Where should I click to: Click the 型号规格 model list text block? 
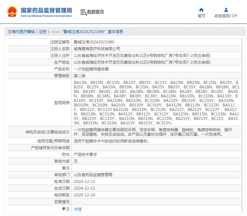pyautogui.click(x=157, y=103)
